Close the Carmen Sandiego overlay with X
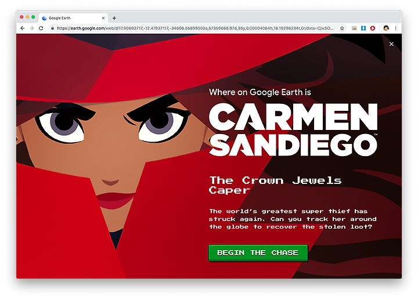This screenshot has height=300, width=418. [x=391, y=44]
